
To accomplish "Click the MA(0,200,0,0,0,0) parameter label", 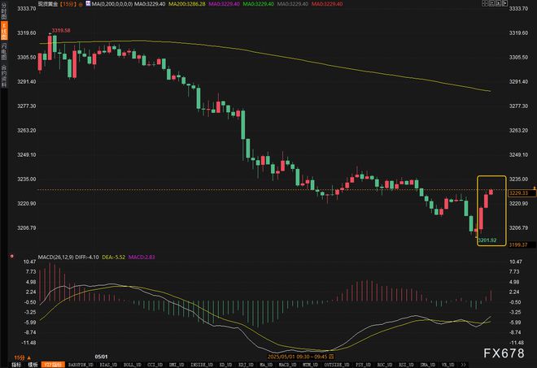I will click(112, 4).
